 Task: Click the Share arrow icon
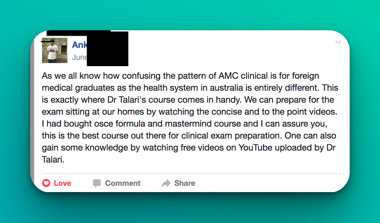click(166, 183)
